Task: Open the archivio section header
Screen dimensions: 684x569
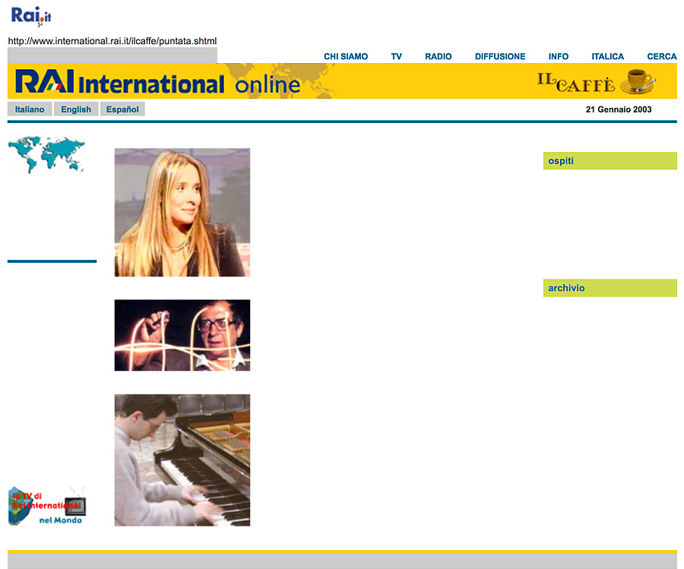Action: [610, 288]
